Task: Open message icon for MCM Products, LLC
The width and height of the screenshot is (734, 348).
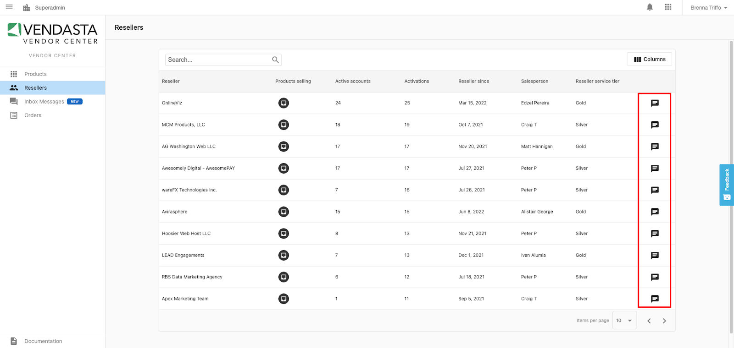Action: point(655,125)
